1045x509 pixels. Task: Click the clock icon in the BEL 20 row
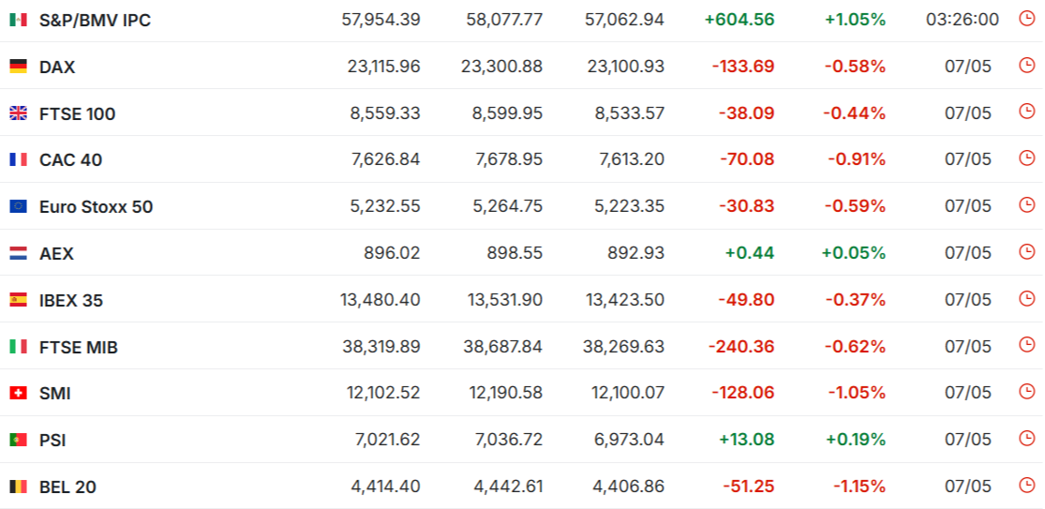click(x=1027, y=485)
